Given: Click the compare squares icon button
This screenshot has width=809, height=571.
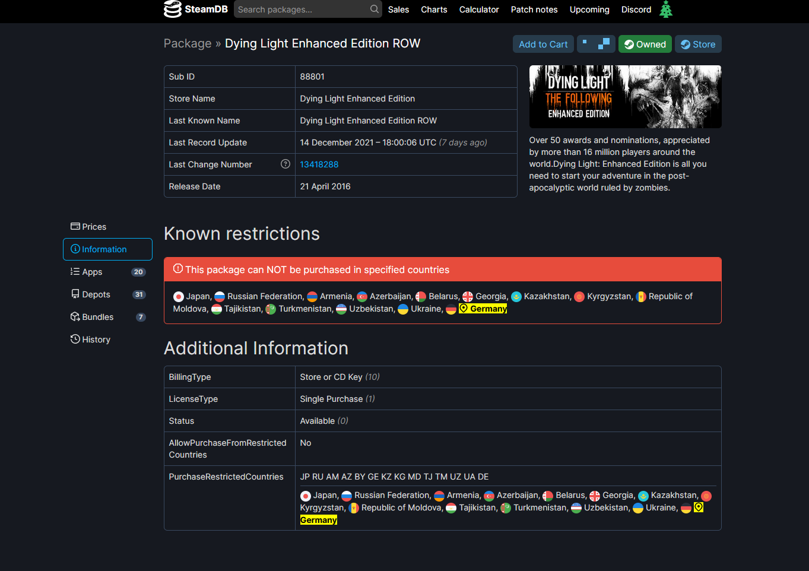Looking at the screenshot, I should (596, 44).
